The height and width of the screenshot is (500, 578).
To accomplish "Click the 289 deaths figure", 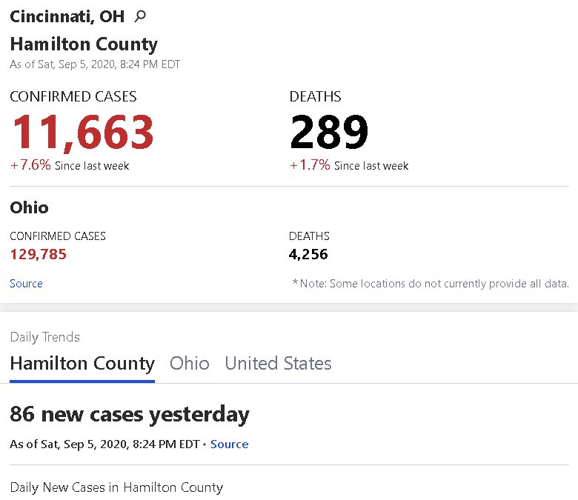I will [329, 132].
